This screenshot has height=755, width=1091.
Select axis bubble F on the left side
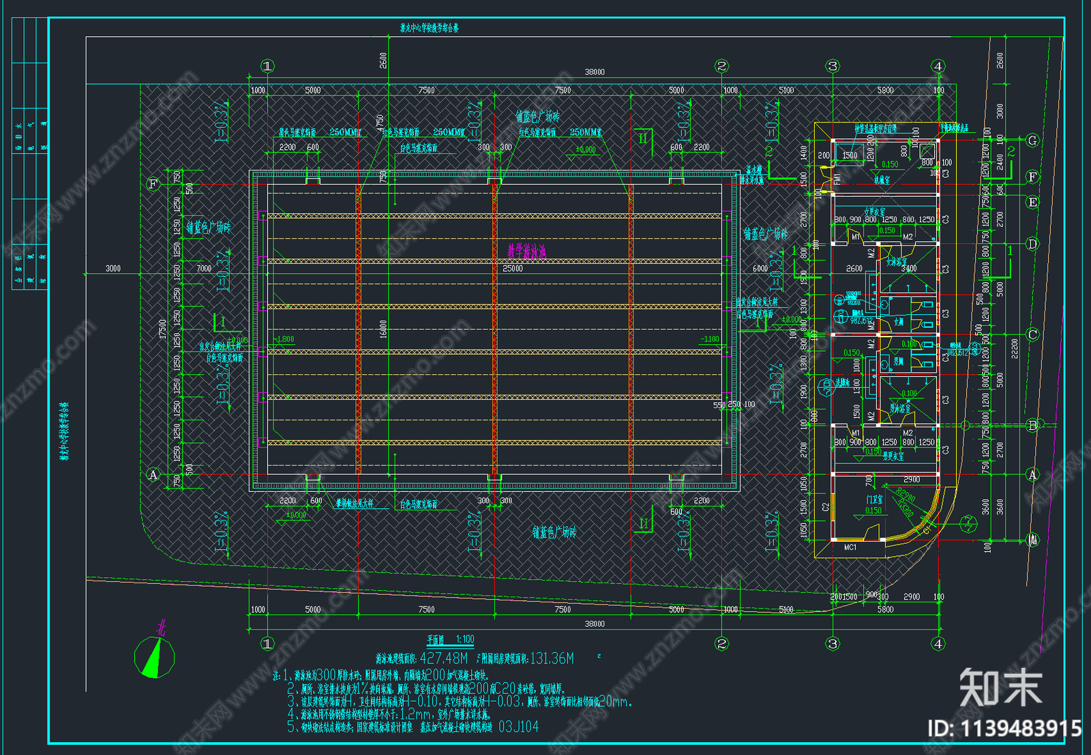[x=153, y=184]
